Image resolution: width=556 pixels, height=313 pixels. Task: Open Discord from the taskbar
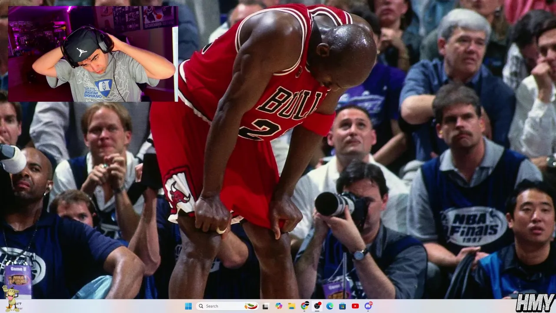368,306
